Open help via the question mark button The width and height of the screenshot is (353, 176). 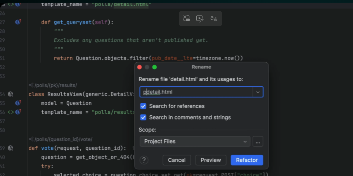tap(144, 160)
